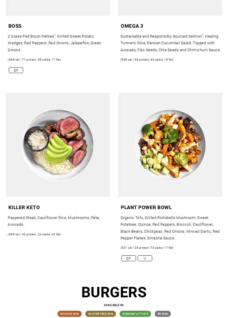Viewport: 228px width, 318px height.
Task: Click the Killer Keto ingredients text
Action: (x=54, y=221)
